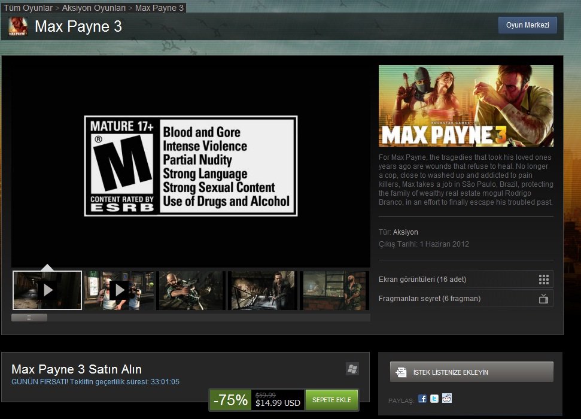
Task: Share on Twitter icon
Action: [434, 399]
